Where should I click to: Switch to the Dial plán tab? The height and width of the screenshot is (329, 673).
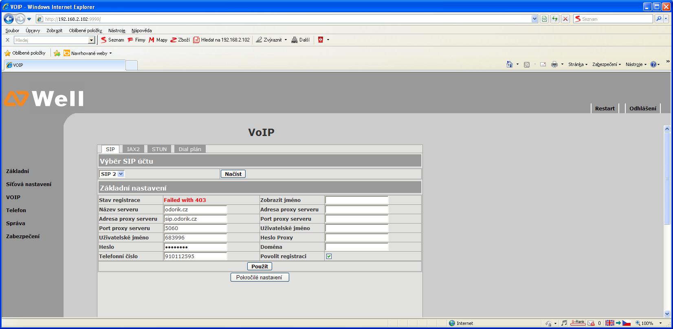coord(190,149)
